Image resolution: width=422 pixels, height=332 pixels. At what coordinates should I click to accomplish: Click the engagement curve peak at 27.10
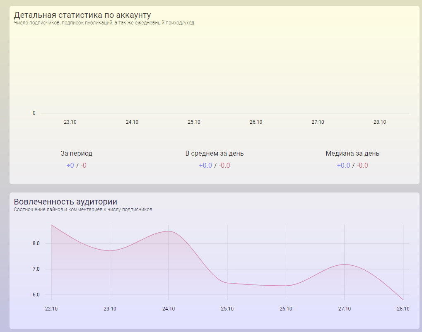[345, 265]
